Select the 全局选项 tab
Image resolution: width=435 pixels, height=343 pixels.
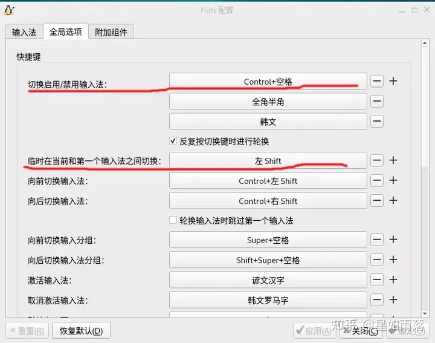pos(66,31)
